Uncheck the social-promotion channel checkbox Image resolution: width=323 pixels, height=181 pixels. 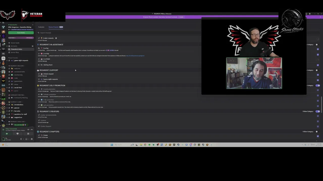[x=318, y=90]
